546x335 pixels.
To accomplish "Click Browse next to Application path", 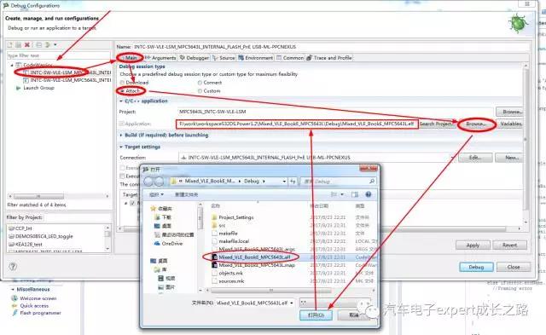I will [476, 124].
